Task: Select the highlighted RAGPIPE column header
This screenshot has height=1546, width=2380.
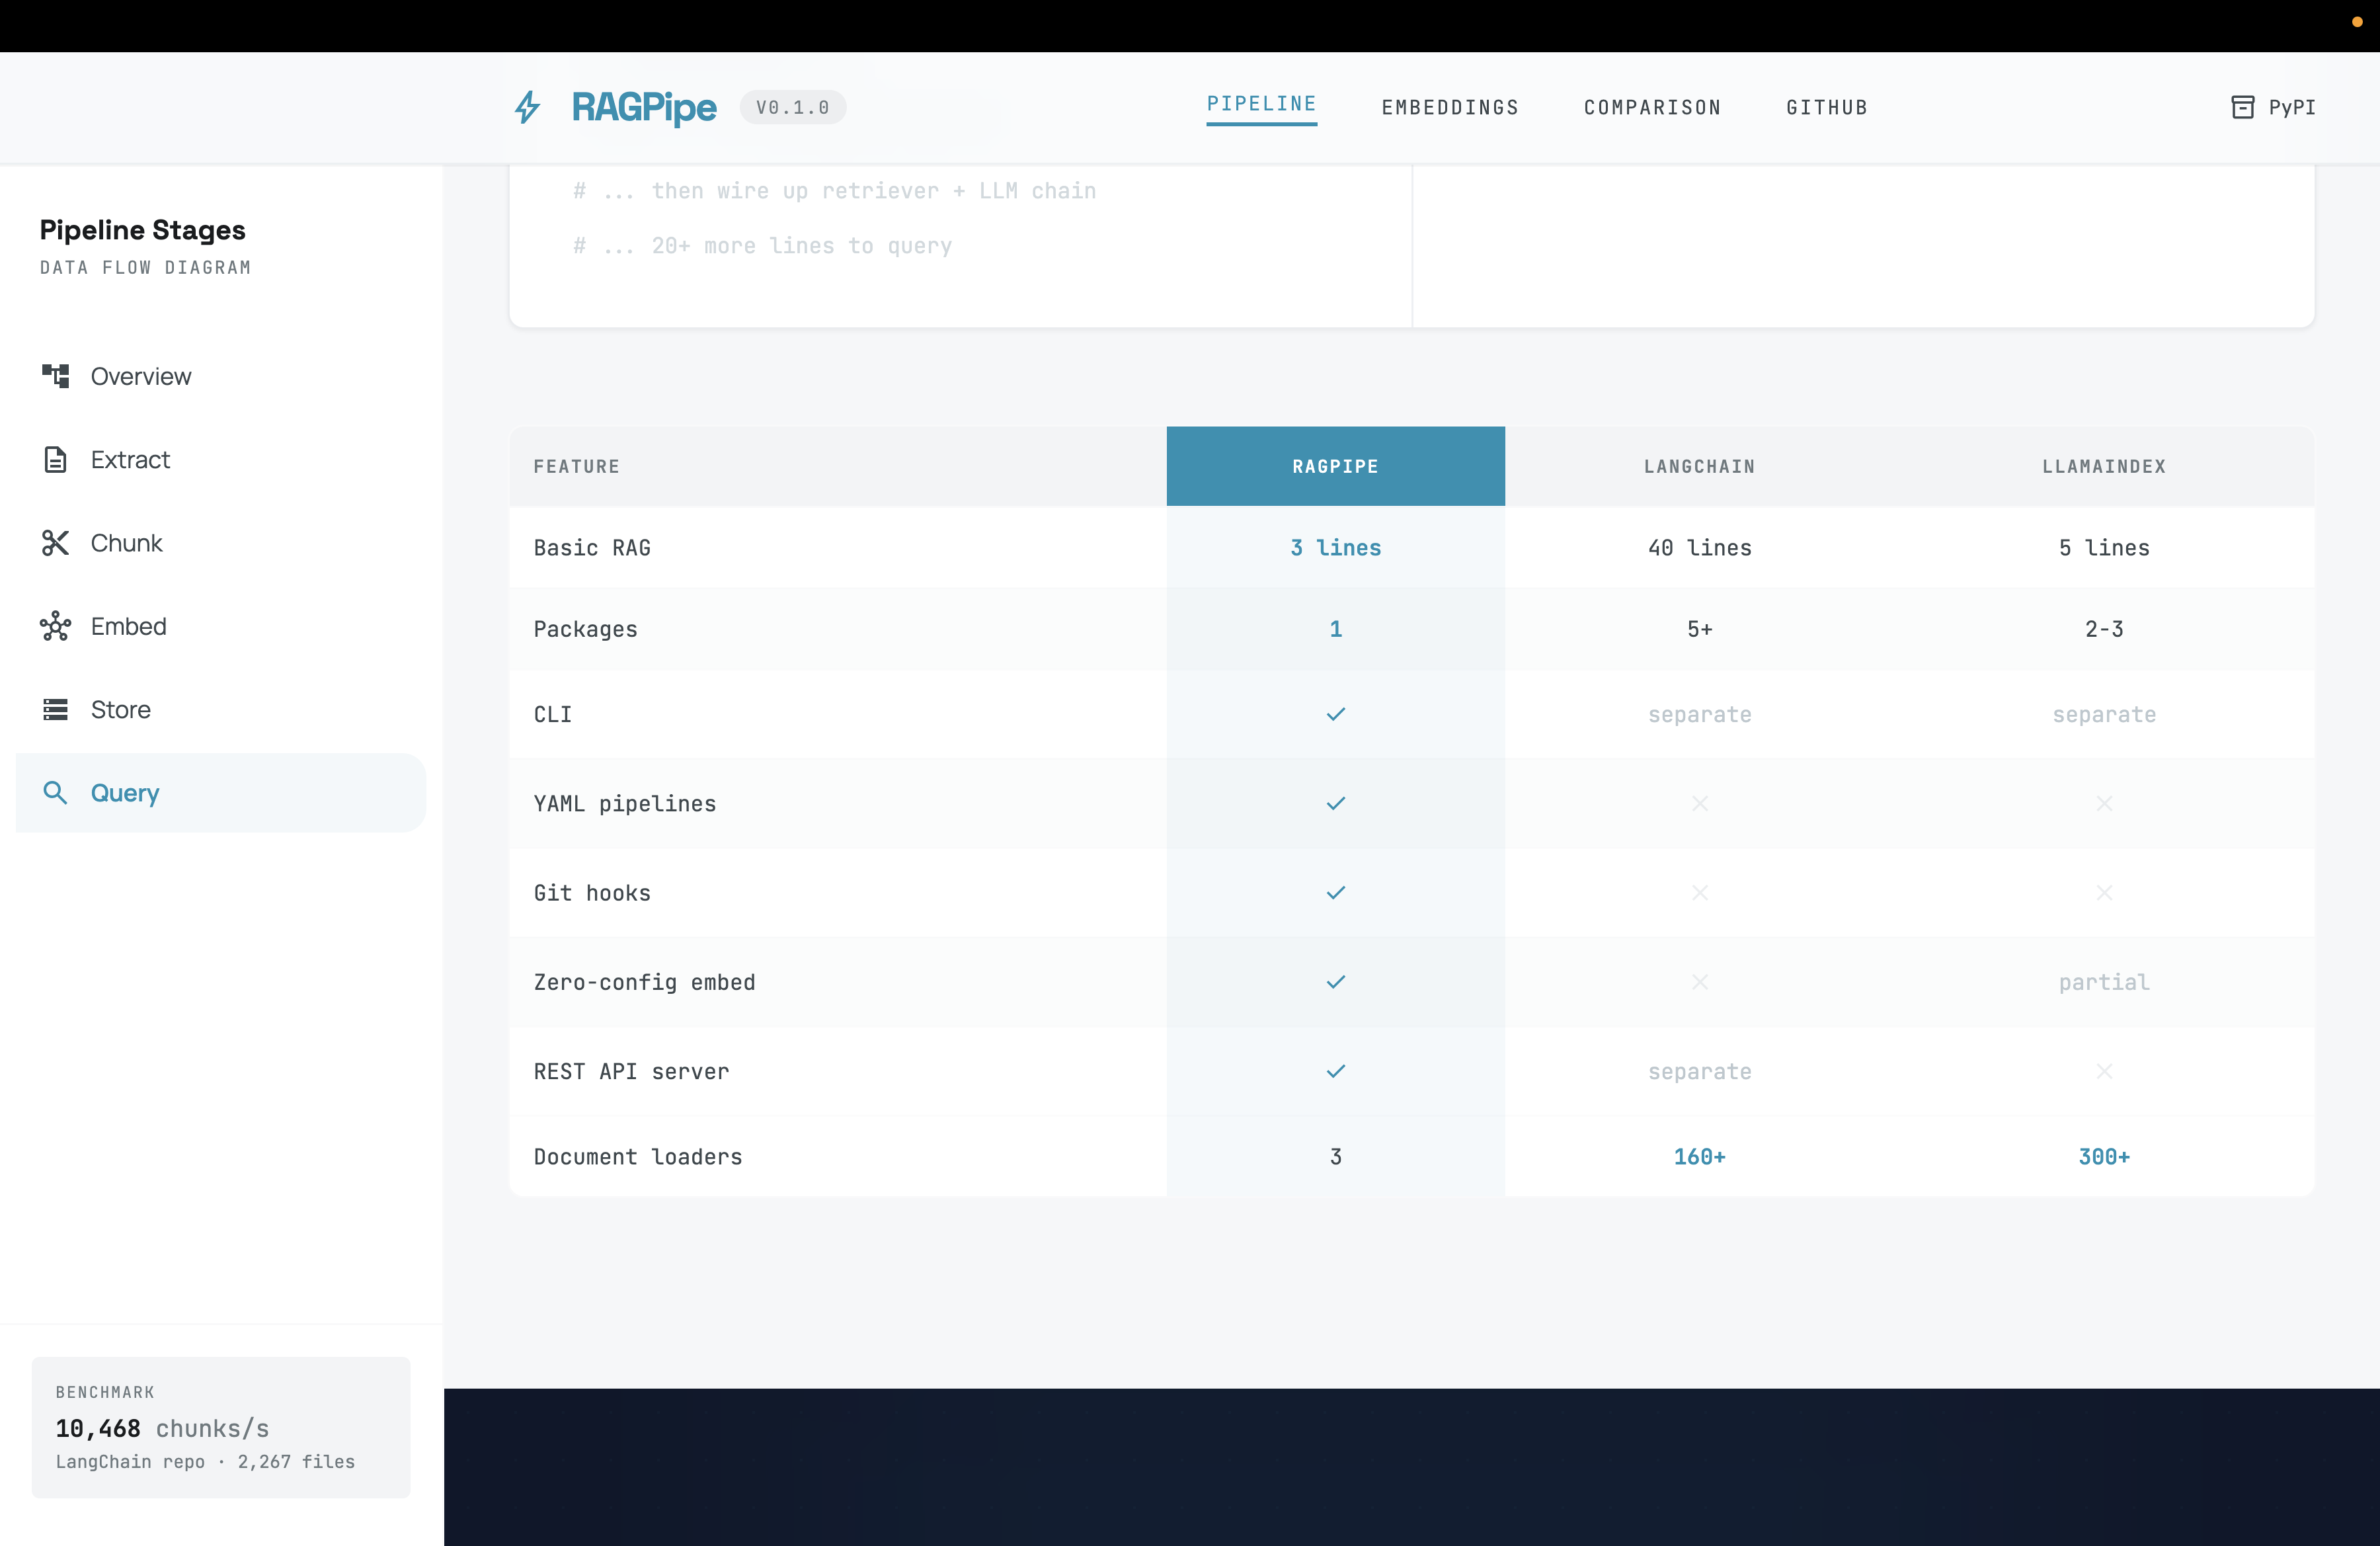Action: (x=1335, y=465)
